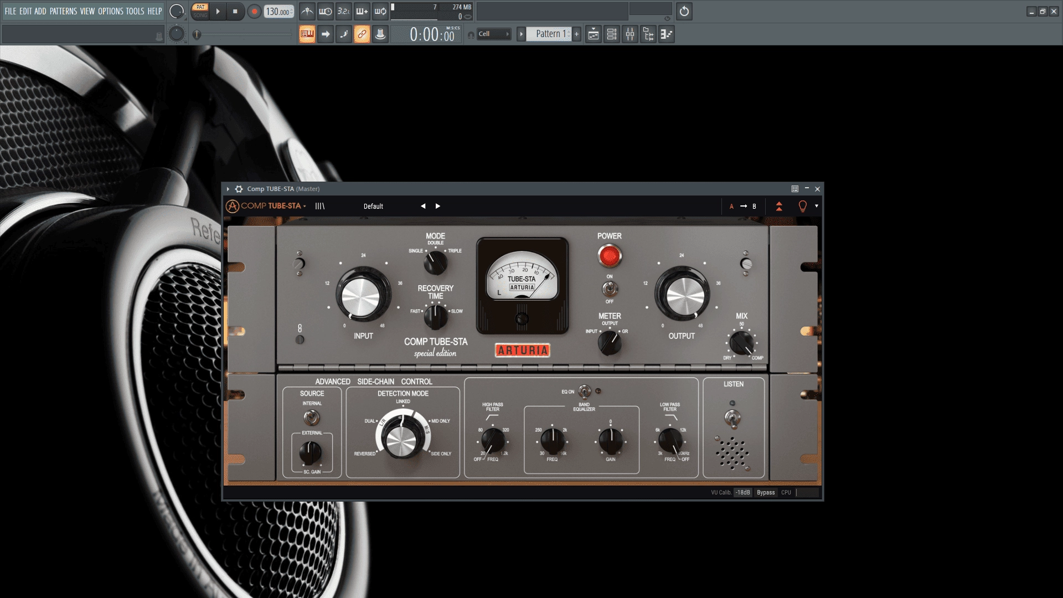
Task: Open the Comp TUBE-STA logo menu
Action: 266,206
